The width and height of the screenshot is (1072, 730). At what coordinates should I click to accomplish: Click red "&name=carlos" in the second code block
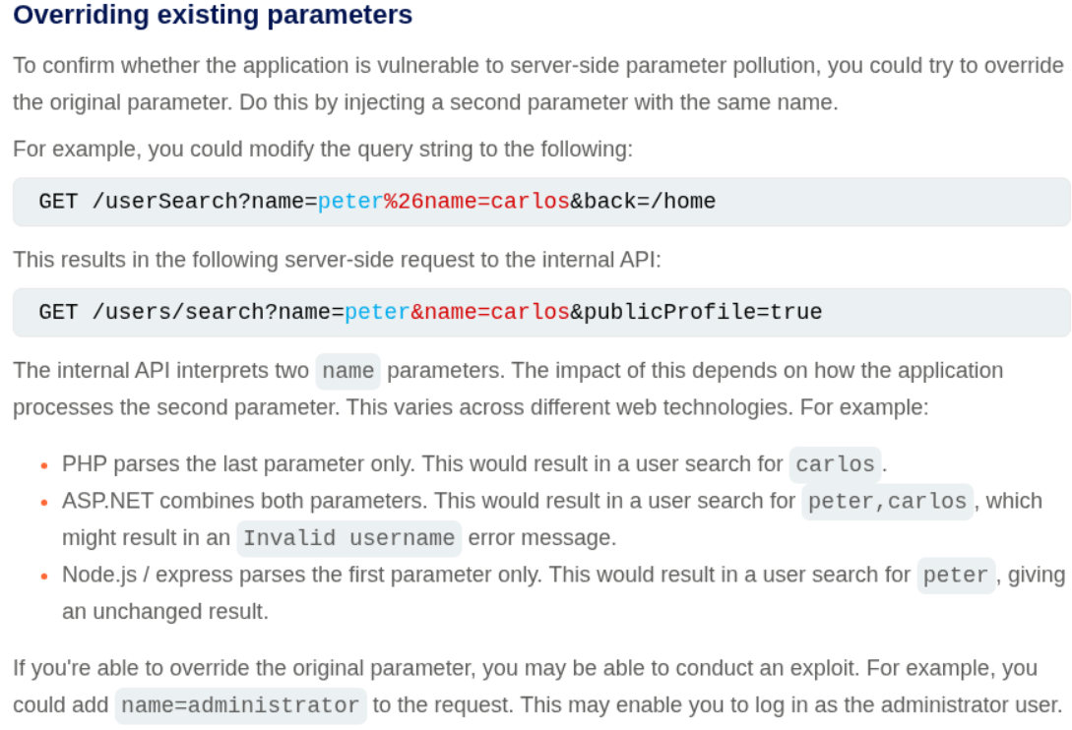(489, 312)
